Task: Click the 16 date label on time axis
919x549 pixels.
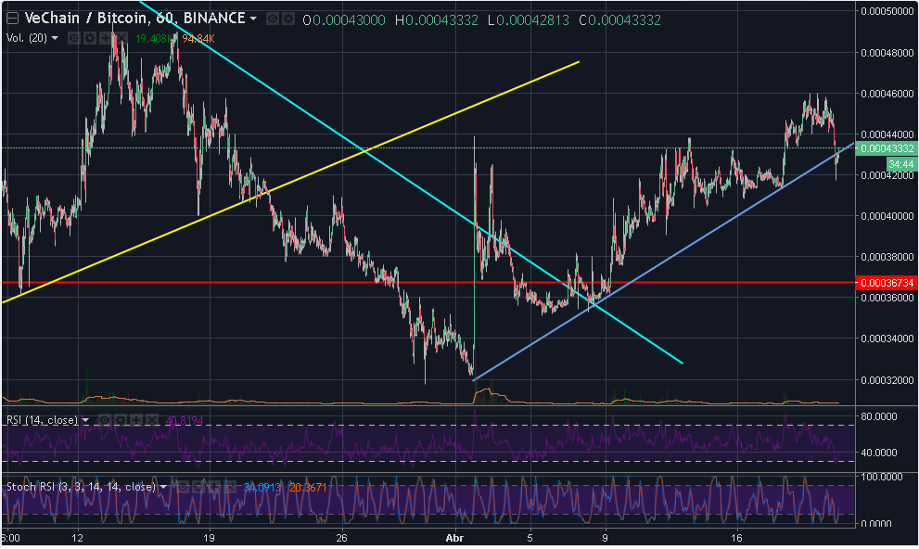Action: click(x=736, y=538)
